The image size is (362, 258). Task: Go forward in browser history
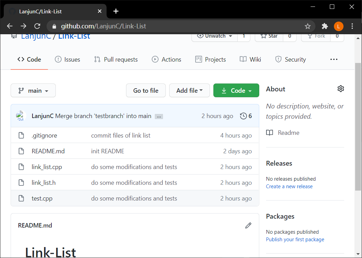23,26
